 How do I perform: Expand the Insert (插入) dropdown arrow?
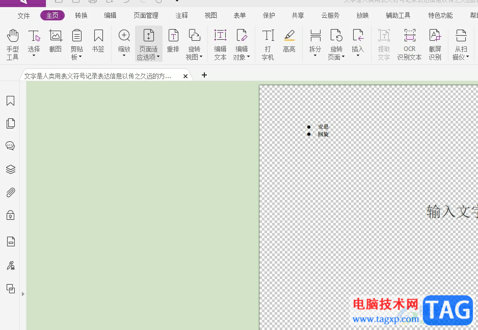click(x=358, y=56)
